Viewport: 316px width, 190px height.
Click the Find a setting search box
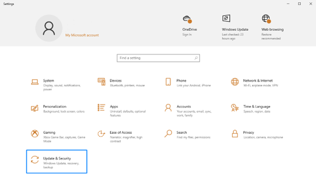click(158, 58)
